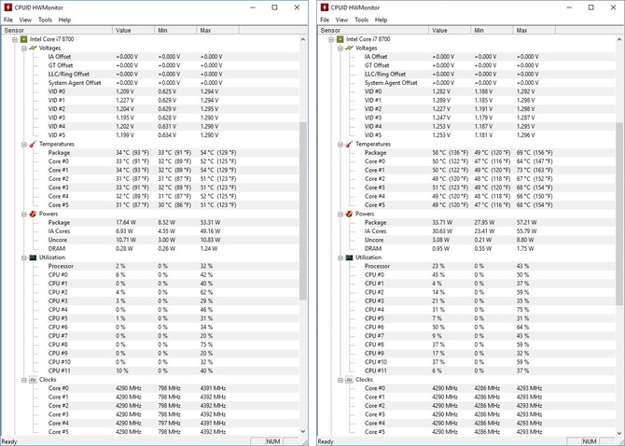This screenshot has width=625, height=446.
Task: Collapse the Temperatures group in left window
Action: [x=24, y=144]
